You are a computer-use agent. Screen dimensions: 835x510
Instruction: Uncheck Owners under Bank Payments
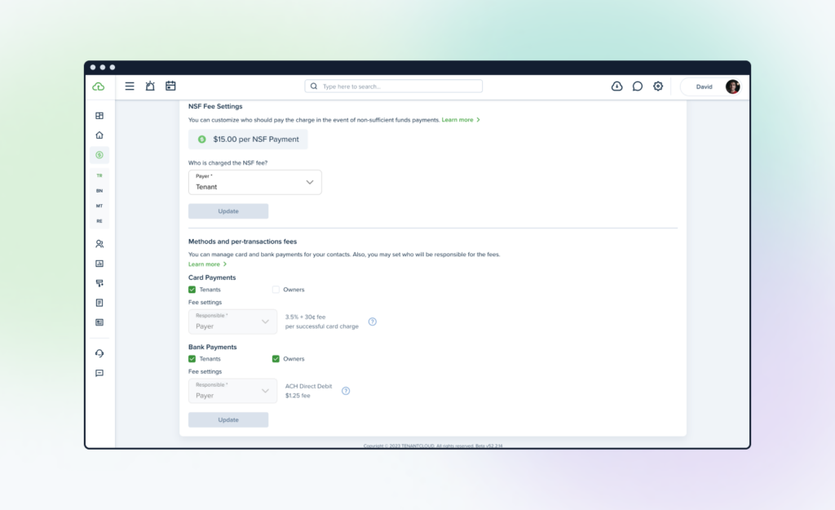pyautogui.click(x=276, y=359)
